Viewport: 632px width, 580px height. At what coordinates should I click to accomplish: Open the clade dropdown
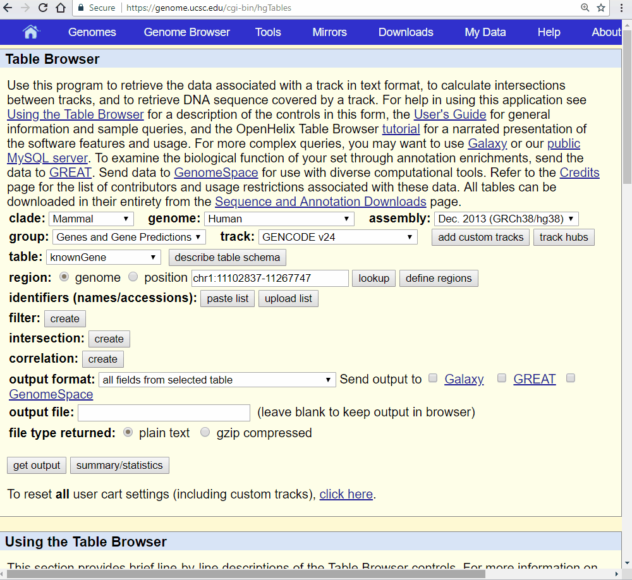tap(90, 219)
